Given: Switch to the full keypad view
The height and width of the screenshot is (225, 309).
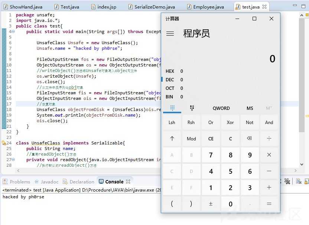Looking at the screenshot, I should pos(172,108).
